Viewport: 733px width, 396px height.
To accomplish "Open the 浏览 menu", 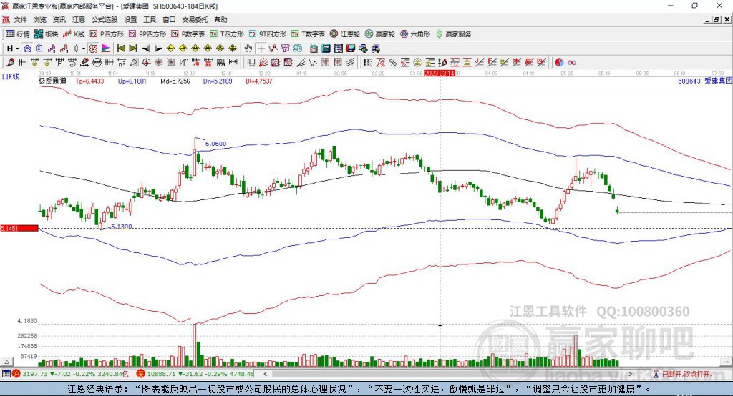I will click(40, 19).
